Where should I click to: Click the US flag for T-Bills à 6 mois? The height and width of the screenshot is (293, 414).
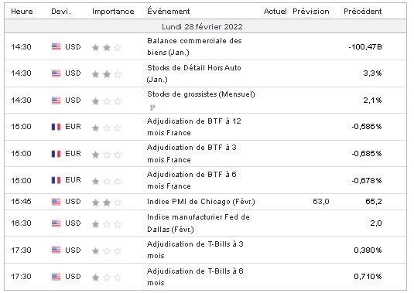pyautogui.click(x=56, y=277)
